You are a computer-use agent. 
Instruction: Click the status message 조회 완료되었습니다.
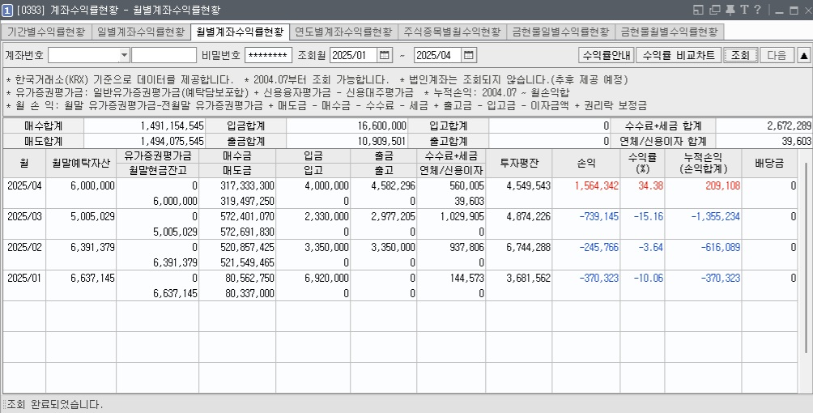coord(55,404)
